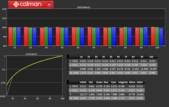Click the ΔE 2000 value 3.379
The width and height of the screenshot is (169, 107).
coord(83,73)
